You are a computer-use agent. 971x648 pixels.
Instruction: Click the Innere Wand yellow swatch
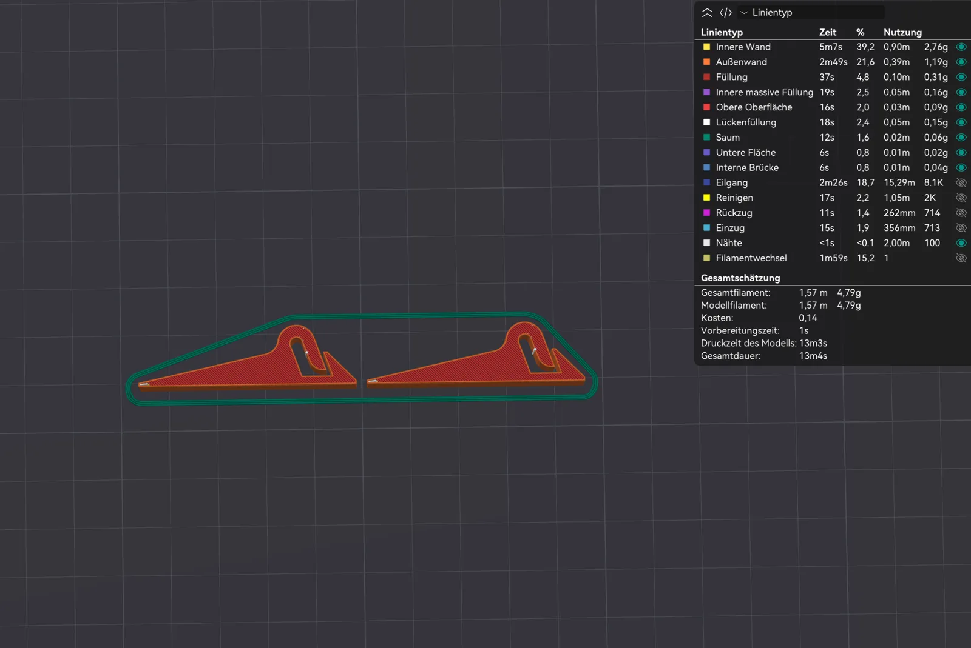tap(706, 47)
